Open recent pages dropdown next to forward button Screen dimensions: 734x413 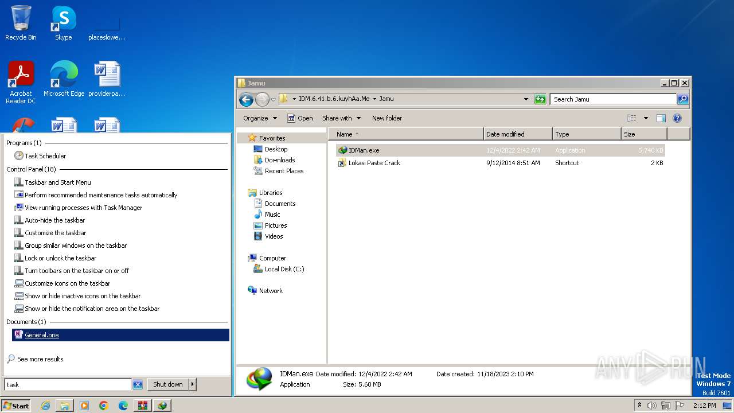pos(273,99)
